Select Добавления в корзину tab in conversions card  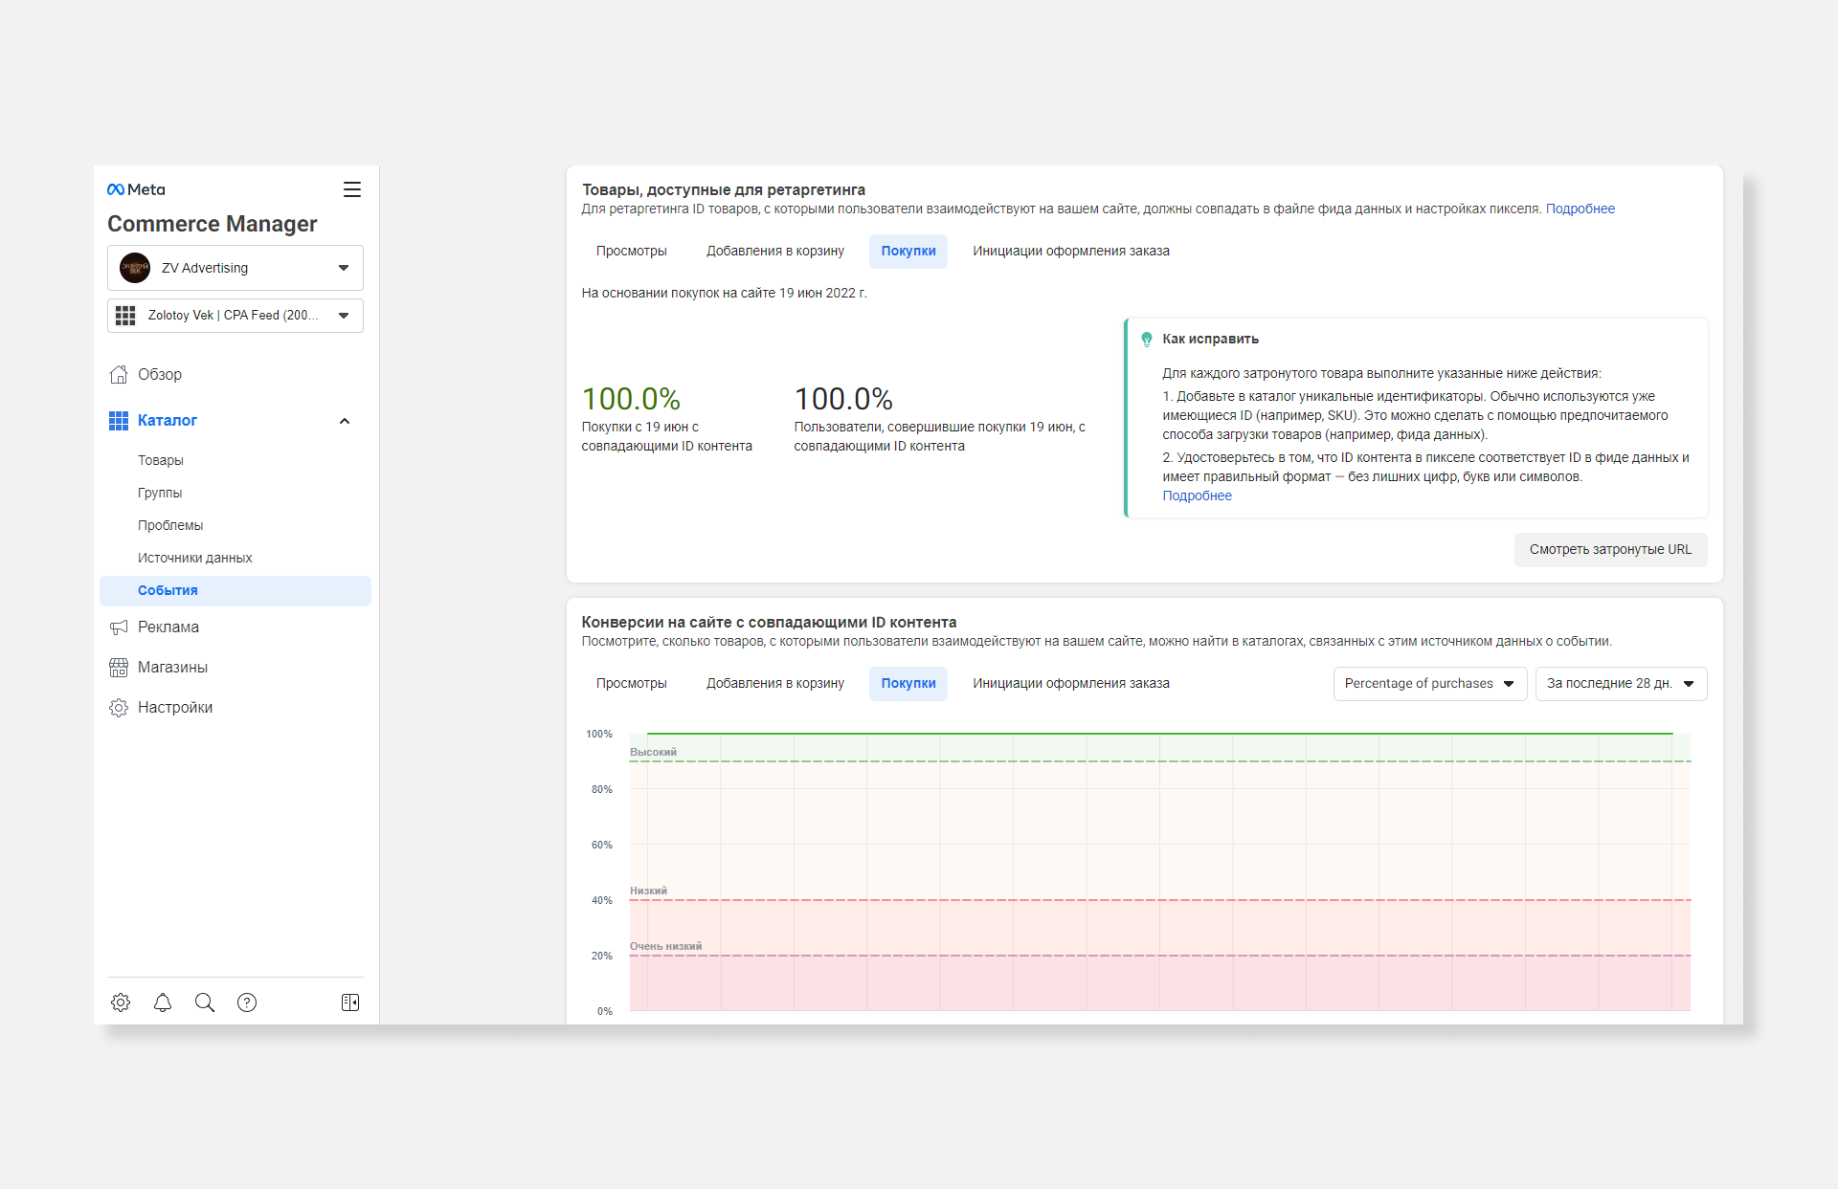774,684
